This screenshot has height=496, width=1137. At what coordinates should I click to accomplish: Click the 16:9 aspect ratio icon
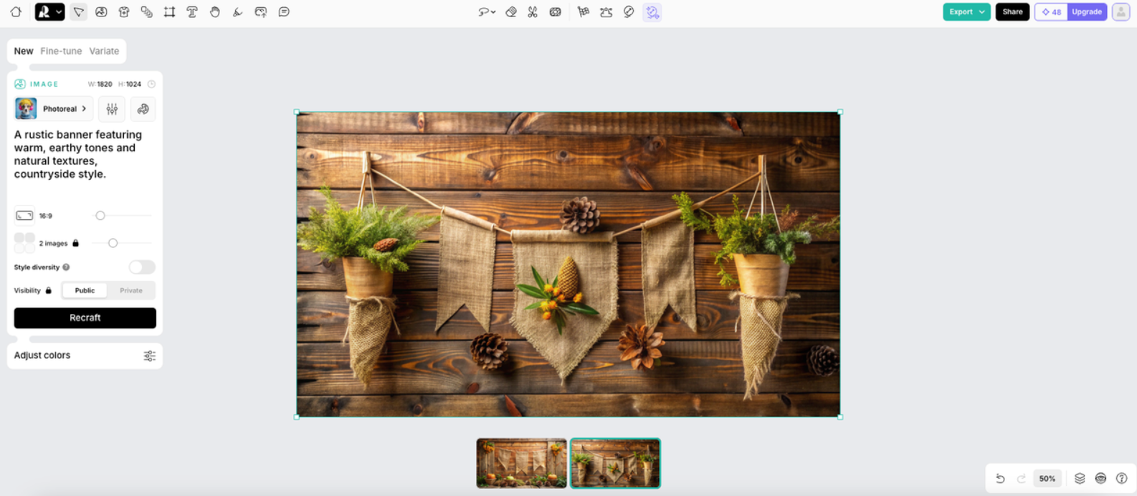tap(24, 215)
